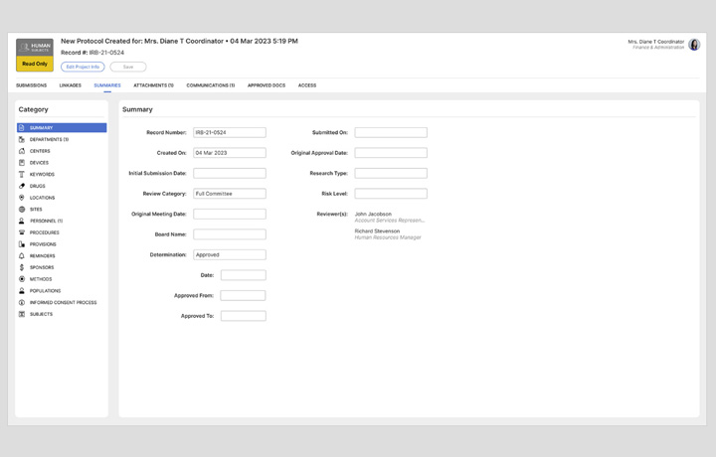Viewport: 716px width, 457px height.
Task: Click the Record Number input field
Action: [x=230, y=132]
